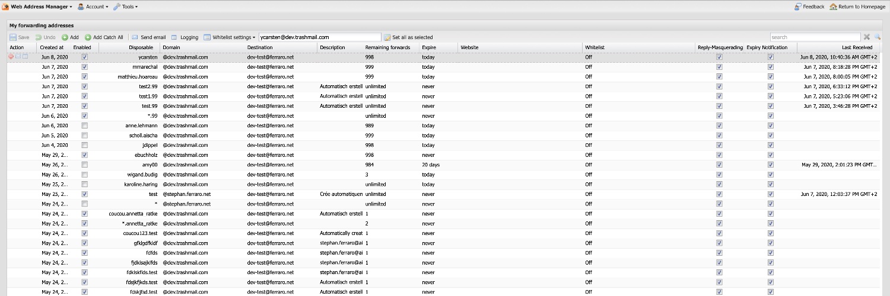The image size is (890, 296).
Task: Select disposable name fjdklsajklfds
Action: [x=144, y=263]
